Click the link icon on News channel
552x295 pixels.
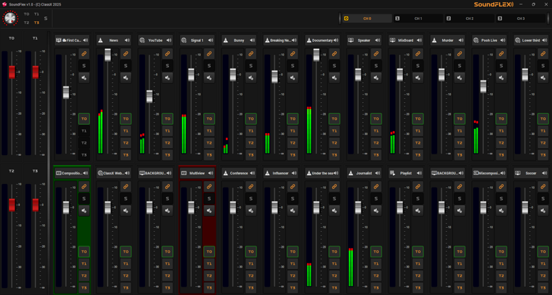(126, 54)
